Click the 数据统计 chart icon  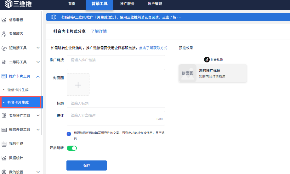tap(4, 158)
